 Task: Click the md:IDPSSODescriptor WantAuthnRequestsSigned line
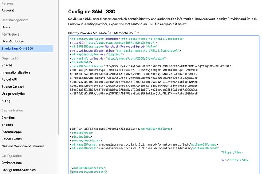click(114, 47)
